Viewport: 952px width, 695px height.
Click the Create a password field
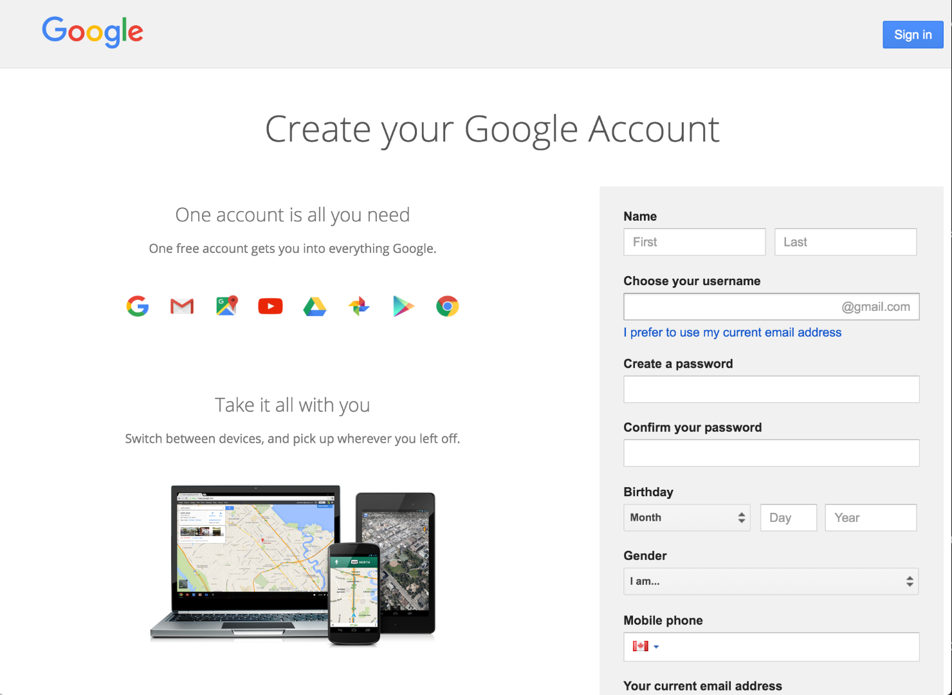(771, 389)
